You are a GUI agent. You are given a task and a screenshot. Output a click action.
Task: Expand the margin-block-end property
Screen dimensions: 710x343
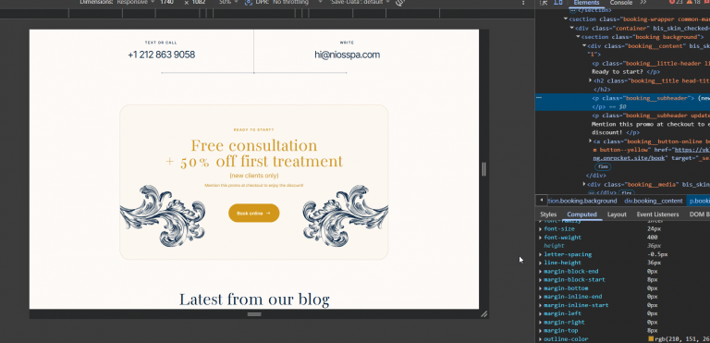coord(540,272)
